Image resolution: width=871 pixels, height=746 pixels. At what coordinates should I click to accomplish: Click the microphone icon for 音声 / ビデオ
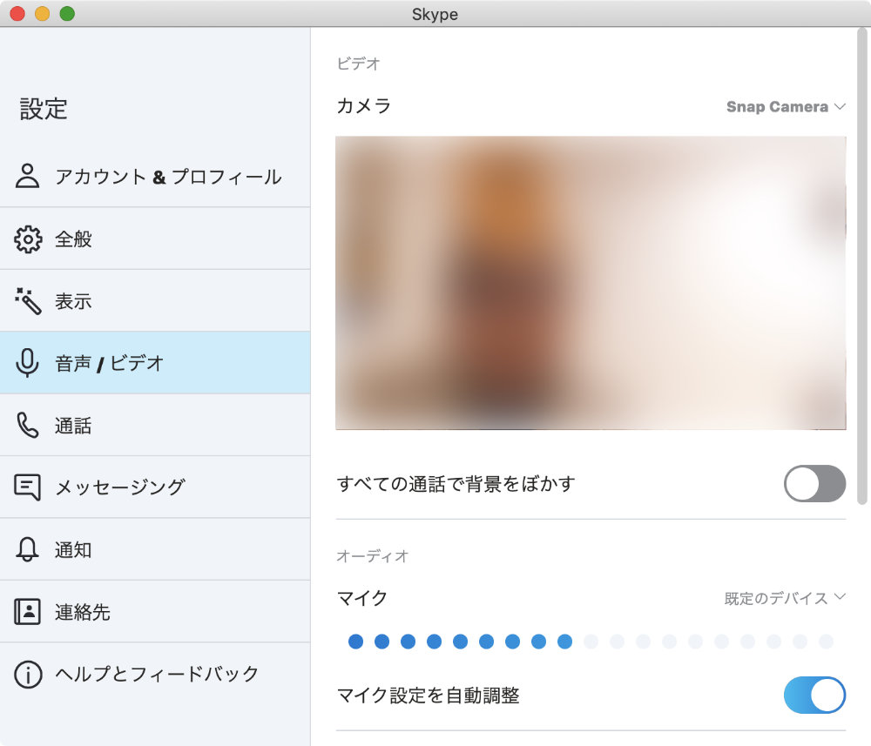pyautogui.click(x=27, y=363)
